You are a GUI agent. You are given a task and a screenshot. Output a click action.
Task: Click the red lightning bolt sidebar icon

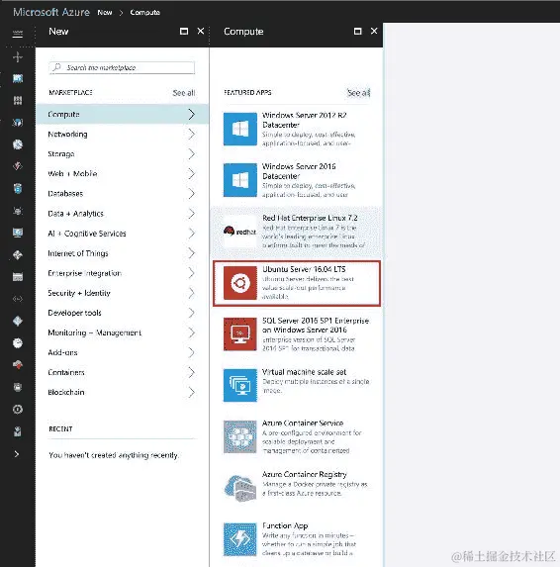(18, 166)
